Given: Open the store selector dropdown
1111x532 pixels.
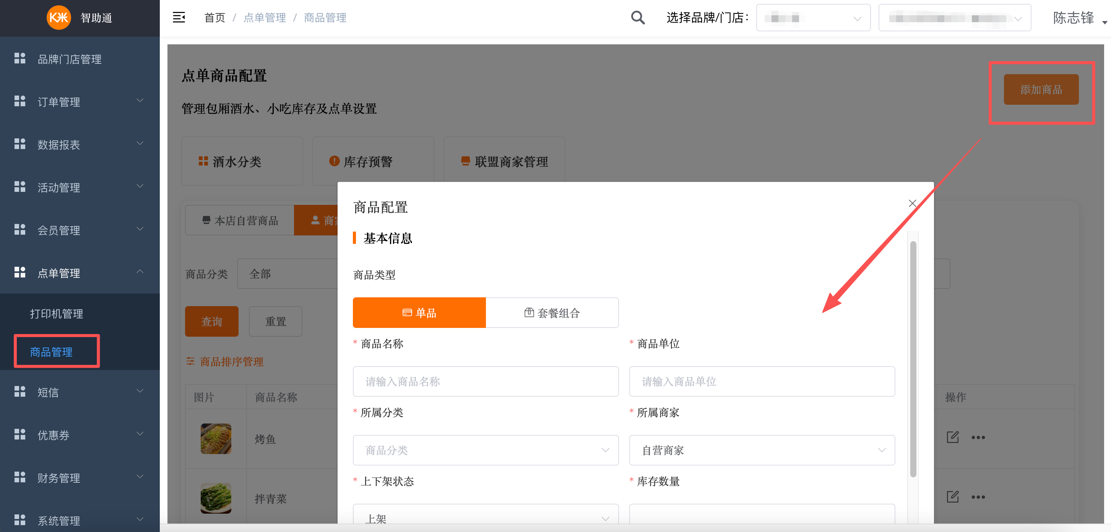Looking at the screenshot, I should [x=954, y=18].
